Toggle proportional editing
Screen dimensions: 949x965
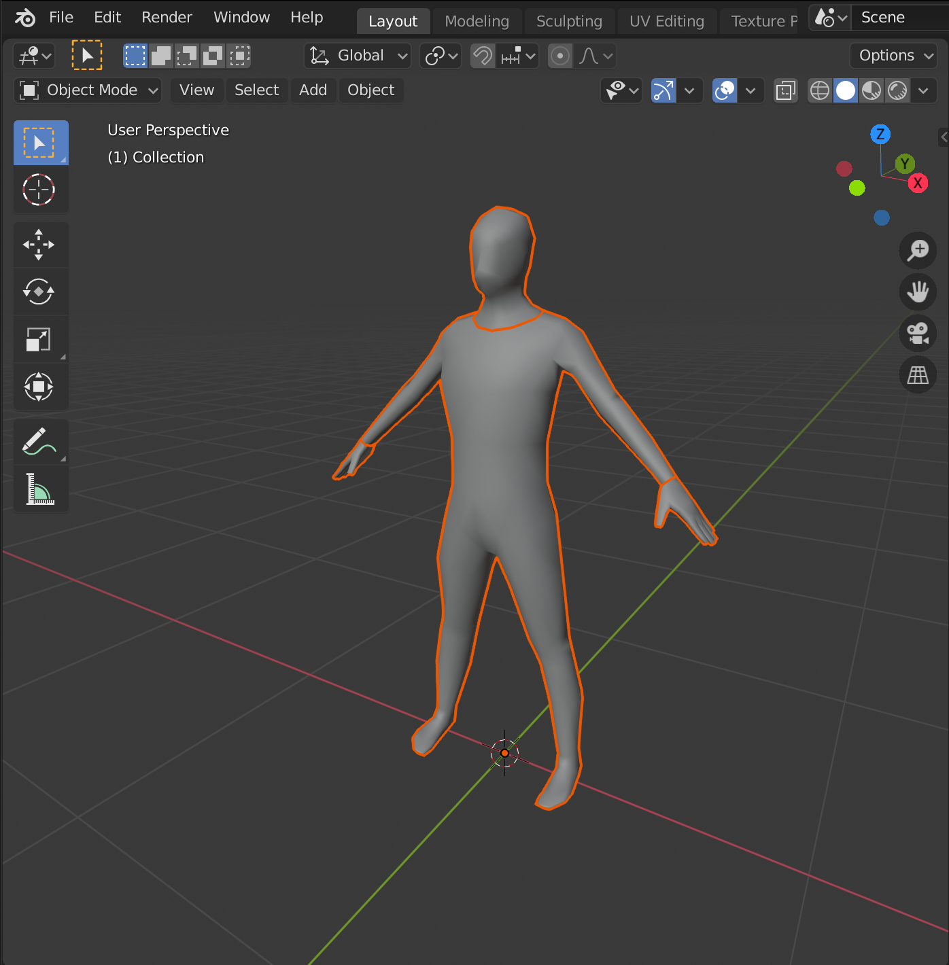(x=559, y=56)
